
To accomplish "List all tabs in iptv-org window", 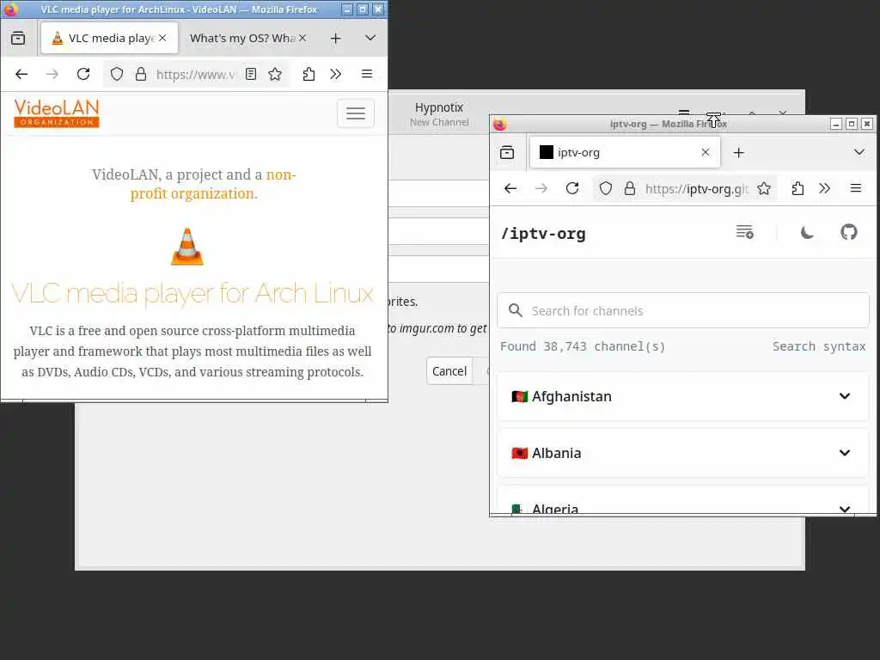I will tap(859, 153).
